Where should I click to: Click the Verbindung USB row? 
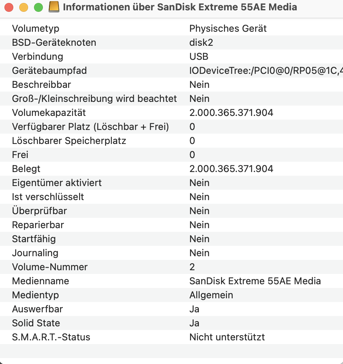tap(37, 56)
